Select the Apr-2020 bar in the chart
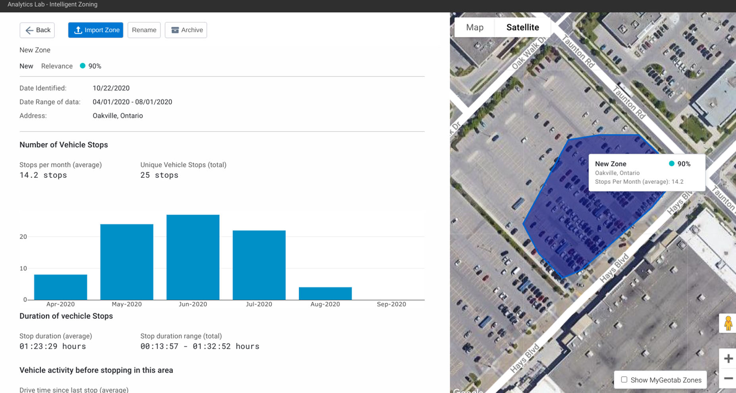Image resolution: width=736 pixels, height=393 pixels. coord(60,286)
